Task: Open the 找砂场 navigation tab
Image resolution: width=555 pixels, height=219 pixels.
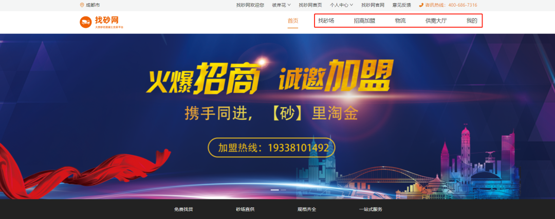Action: (x=326, y=21)
